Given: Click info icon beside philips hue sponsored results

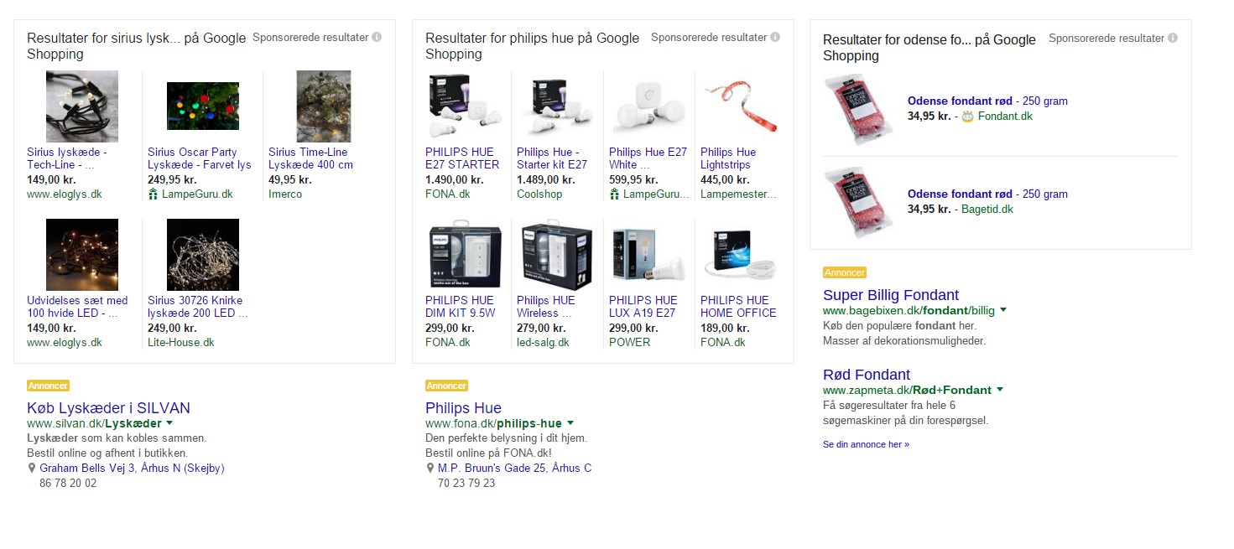Looking at the screenshot, I should pyautogui.click(x=775, y=37).
